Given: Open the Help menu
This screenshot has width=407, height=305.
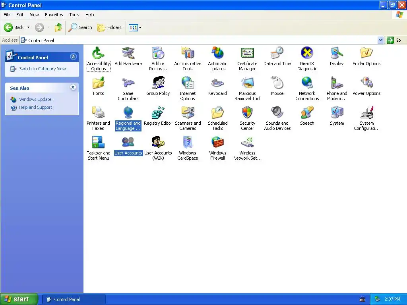Looking at the screenshot, I should tap(90, 15).
